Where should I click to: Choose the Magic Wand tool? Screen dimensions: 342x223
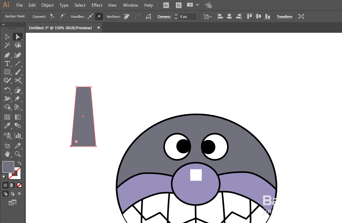(7, 45)
